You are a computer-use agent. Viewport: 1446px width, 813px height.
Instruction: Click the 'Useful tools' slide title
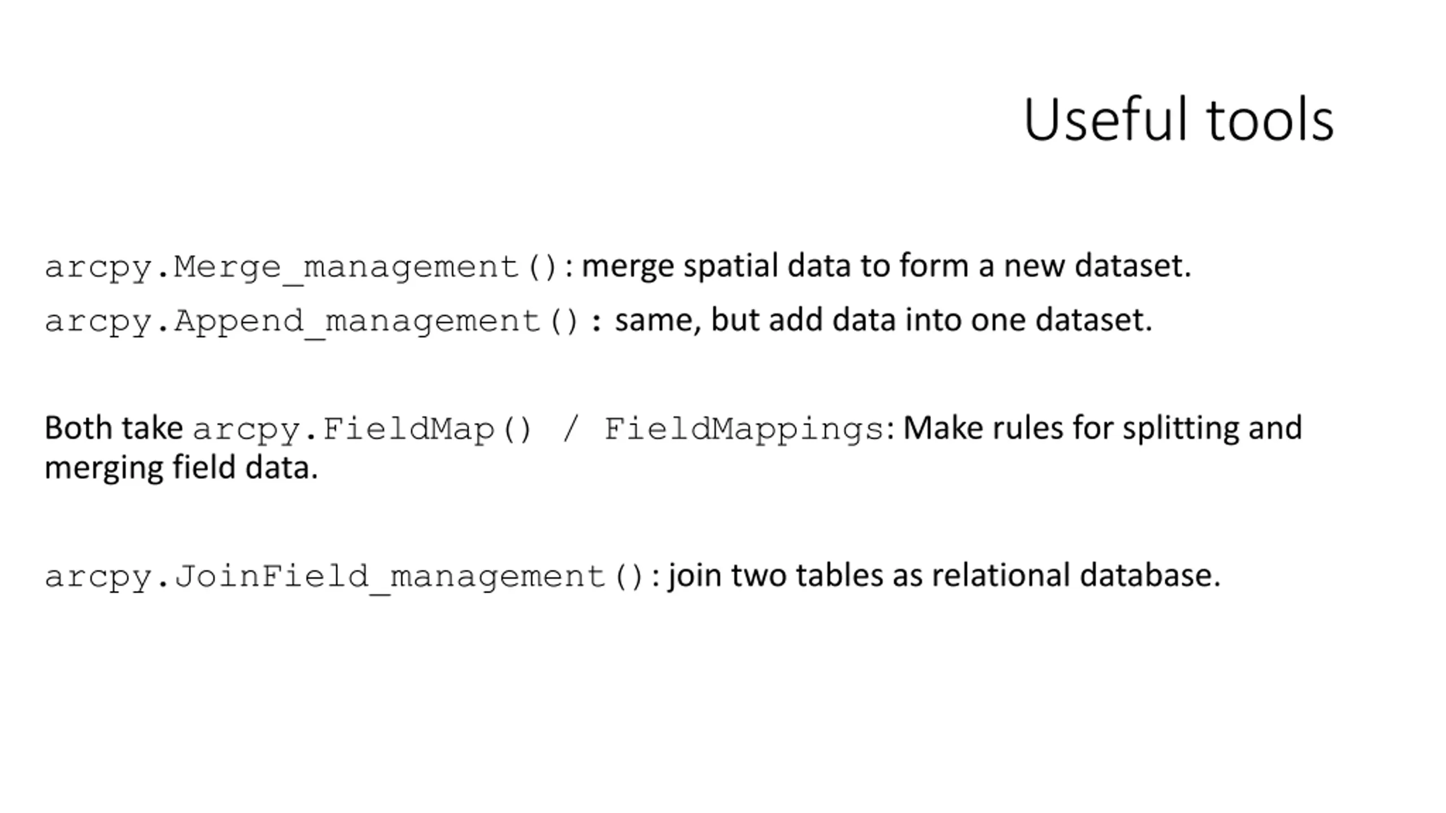point(1178,119)
